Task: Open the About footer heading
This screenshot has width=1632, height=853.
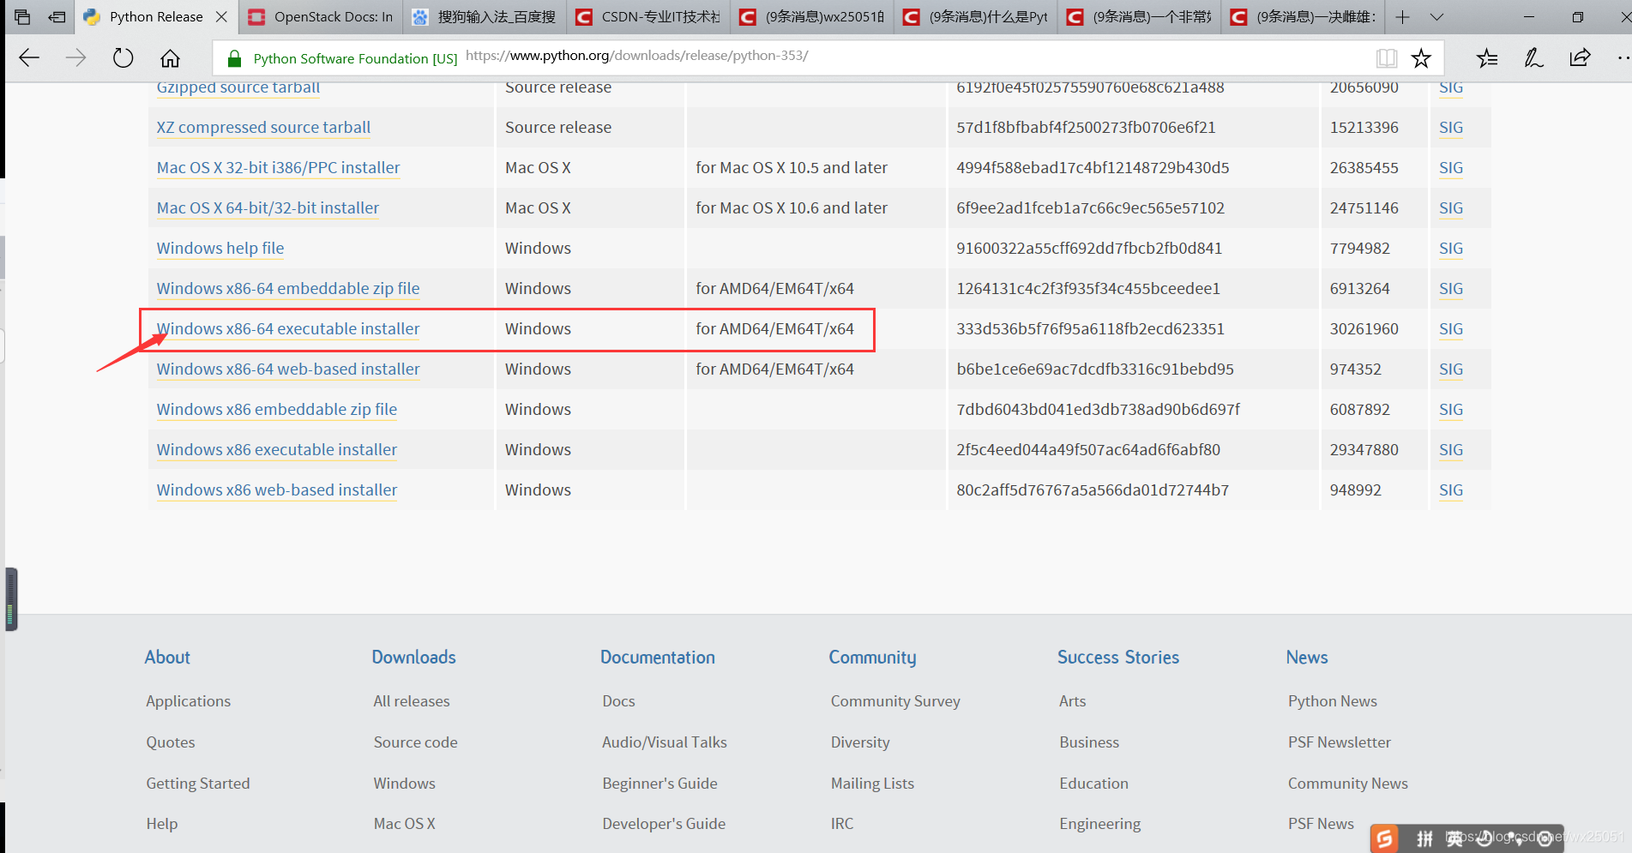Action: [x=167, y=658]
